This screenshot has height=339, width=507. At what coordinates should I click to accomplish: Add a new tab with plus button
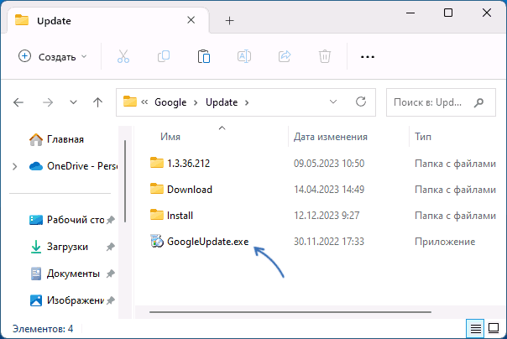click(x=229, y=21)
